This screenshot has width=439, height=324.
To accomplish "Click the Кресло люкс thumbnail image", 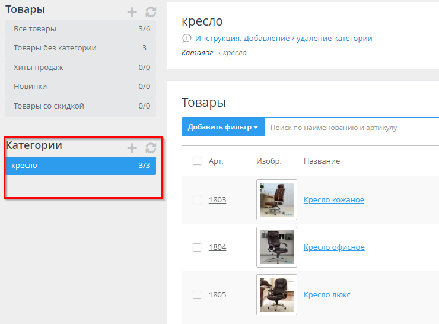I will click(276, 294).
